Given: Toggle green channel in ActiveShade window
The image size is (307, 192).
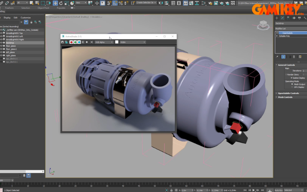Looking at the screenshot, I should [x=75, y=42].
